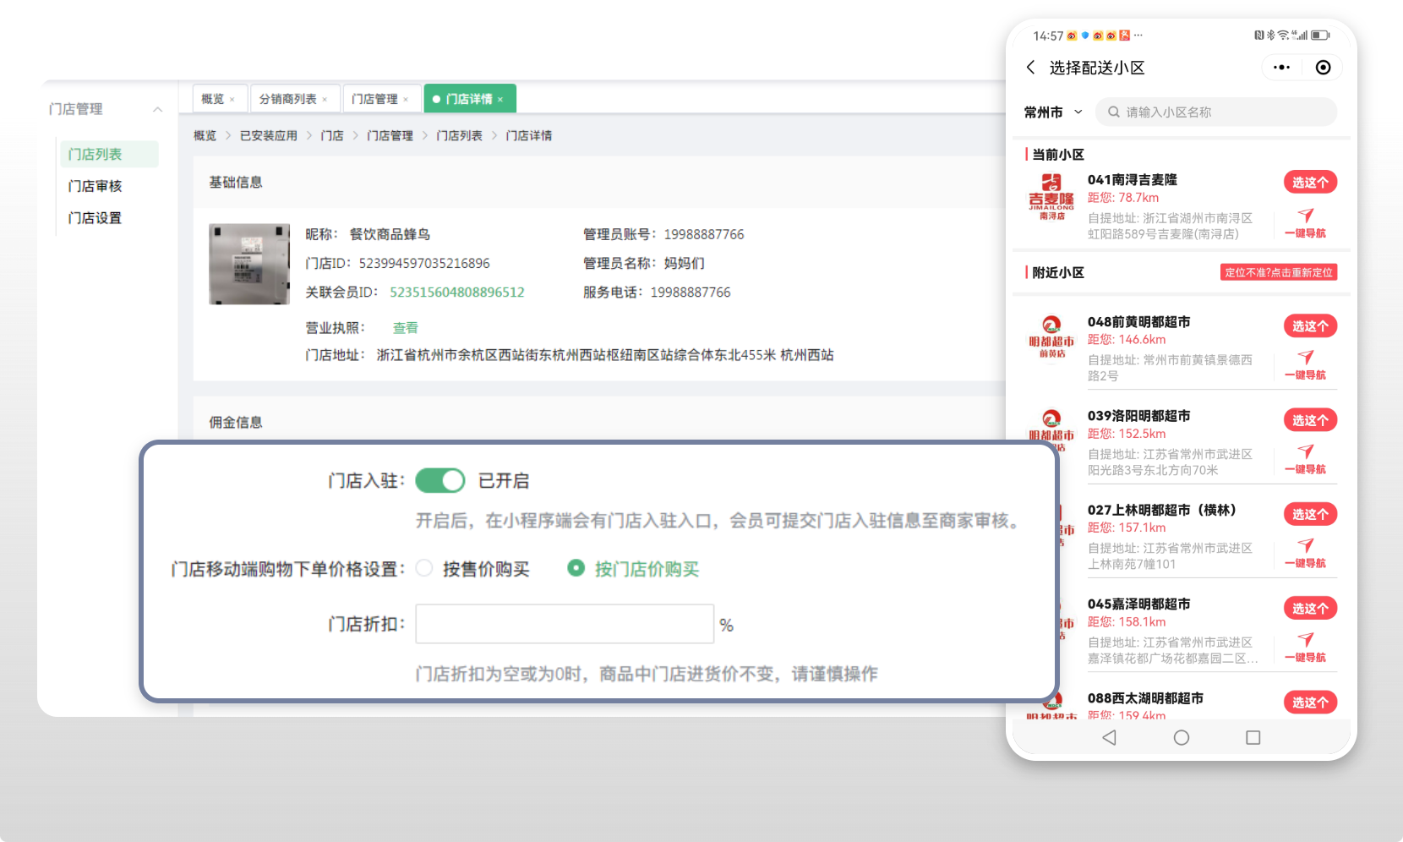The height and width of the screenshot is (842, 1403).
Task: Open the 常州市 city dropdown
Action: click(1052, 112)
